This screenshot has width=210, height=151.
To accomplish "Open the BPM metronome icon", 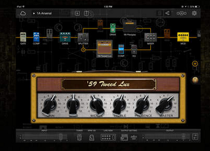I will [x=92, y=137].
